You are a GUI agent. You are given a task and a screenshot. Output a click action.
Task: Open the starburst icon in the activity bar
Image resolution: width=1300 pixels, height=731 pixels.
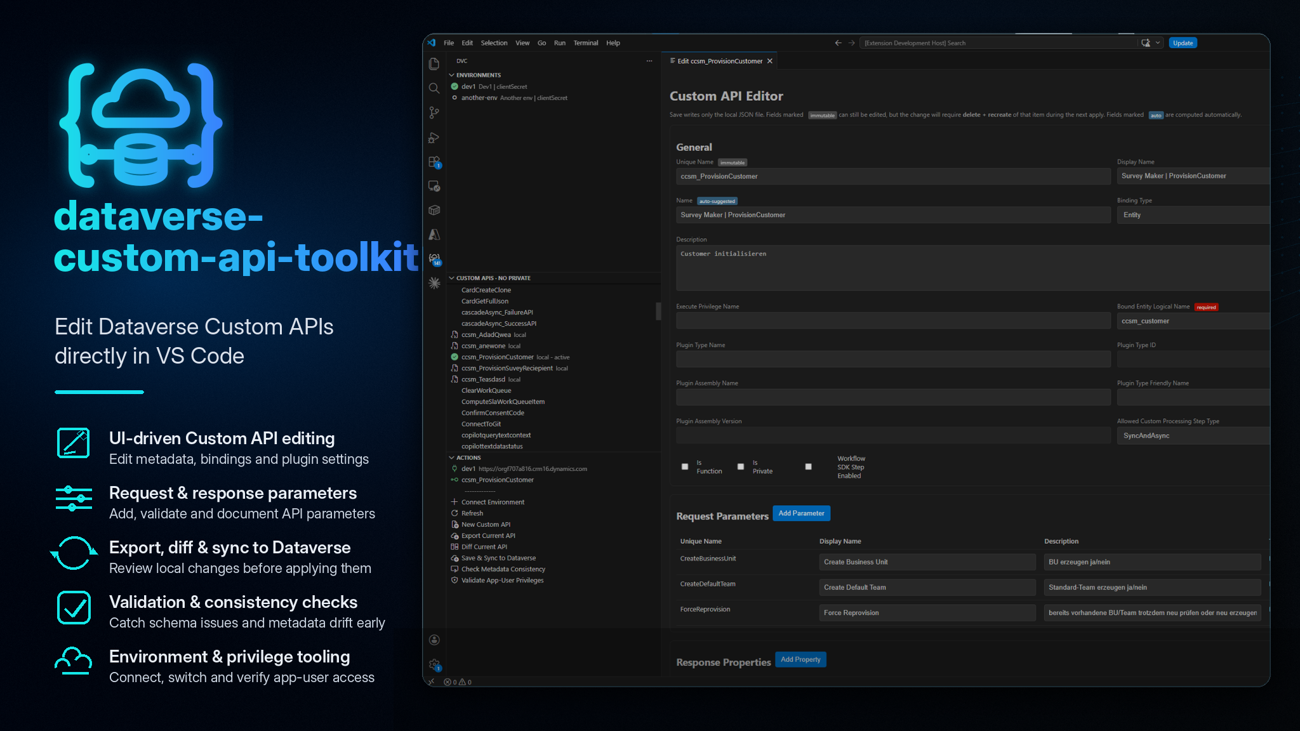click(434, 283)
